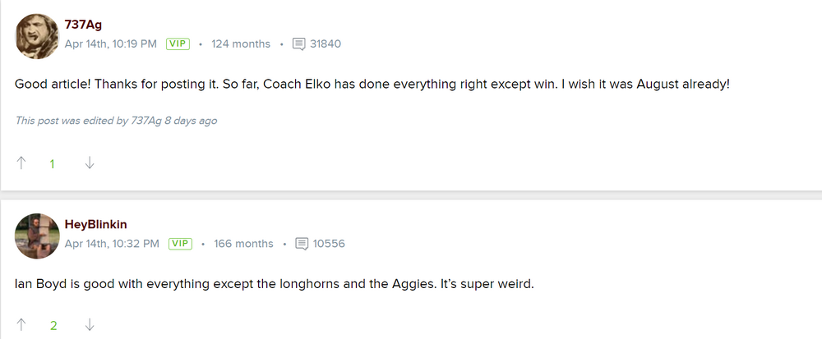Click the 'This post was edited' note
The height and width of the screenshot is (339, 822).
pos(116,121)
